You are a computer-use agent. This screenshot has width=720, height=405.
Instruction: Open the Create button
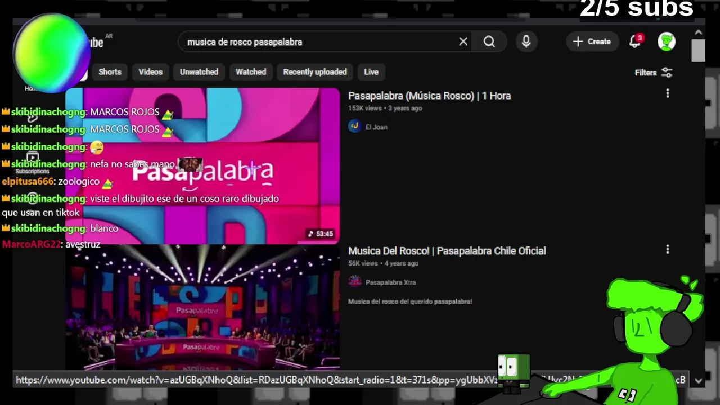click(592, 42)
